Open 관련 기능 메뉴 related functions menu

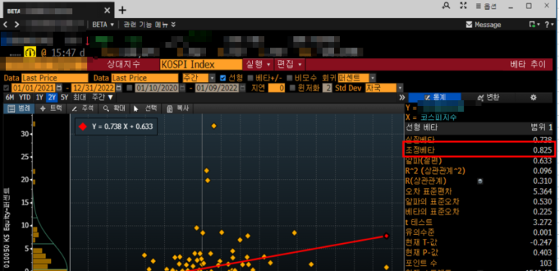[150, 25]
